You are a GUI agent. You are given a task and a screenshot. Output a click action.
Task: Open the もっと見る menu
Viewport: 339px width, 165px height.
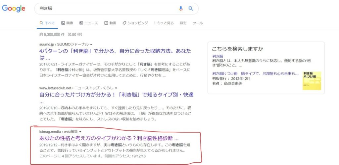coord(164,23)
